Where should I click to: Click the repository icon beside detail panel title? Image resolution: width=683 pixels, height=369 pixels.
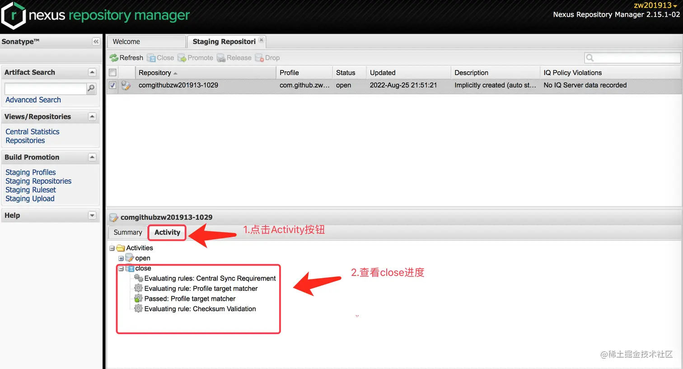tap(114, 217)
